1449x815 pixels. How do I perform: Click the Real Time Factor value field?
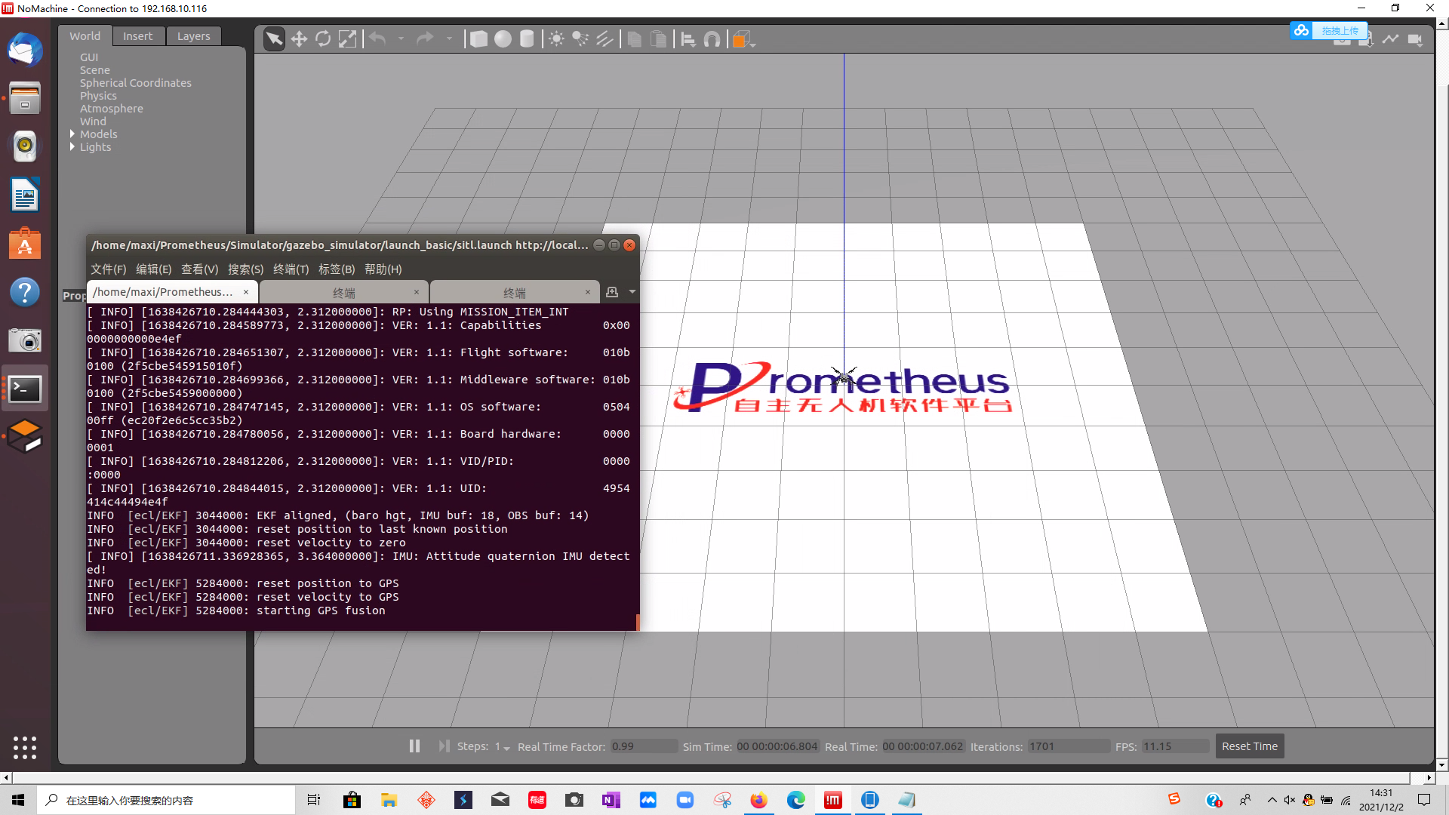644,746
